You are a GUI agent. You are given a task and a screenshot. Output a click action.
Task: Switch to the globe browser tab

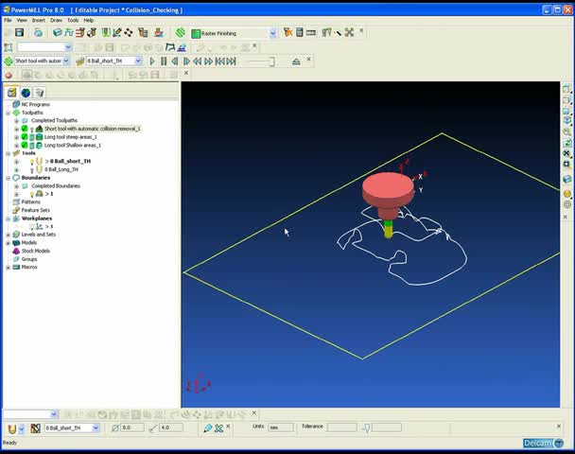tap(26, 93)
